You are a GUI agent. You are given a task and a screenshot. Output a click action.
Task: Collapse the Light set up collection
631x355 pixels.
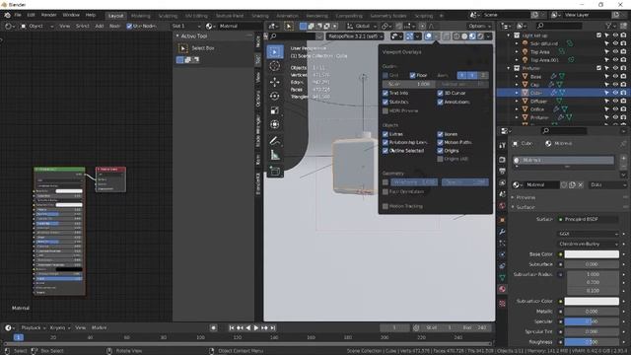click(x=509, y=35)
